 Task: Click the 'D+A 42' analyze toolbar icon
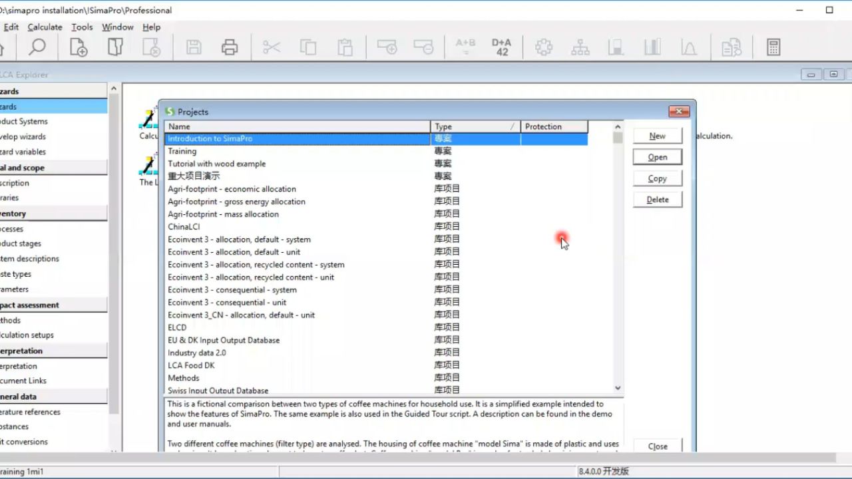501,47
